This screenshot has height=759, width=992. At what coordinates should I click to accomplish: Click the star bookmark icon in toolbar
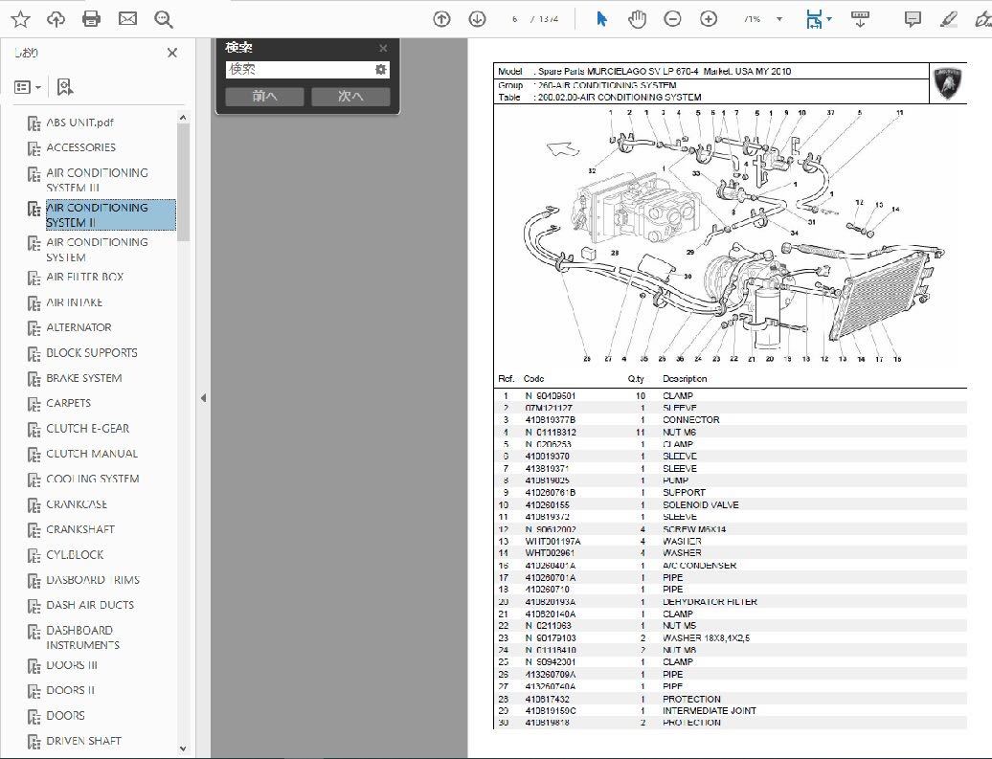(21, 19)
